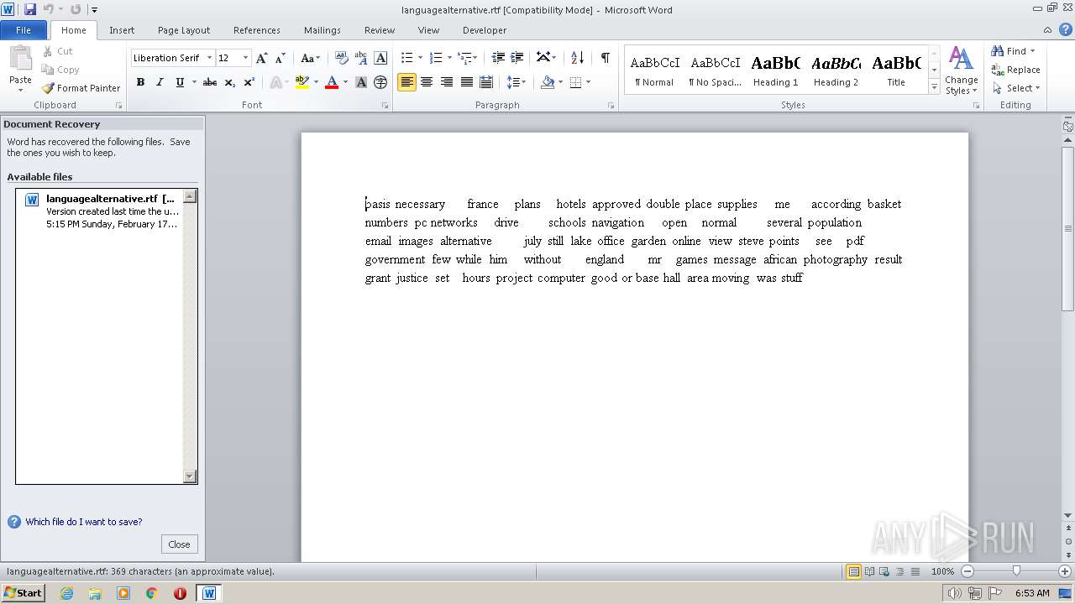
Task: Apply the Heading 1 style
Action: pyautogui.click(x=775, y=70)
